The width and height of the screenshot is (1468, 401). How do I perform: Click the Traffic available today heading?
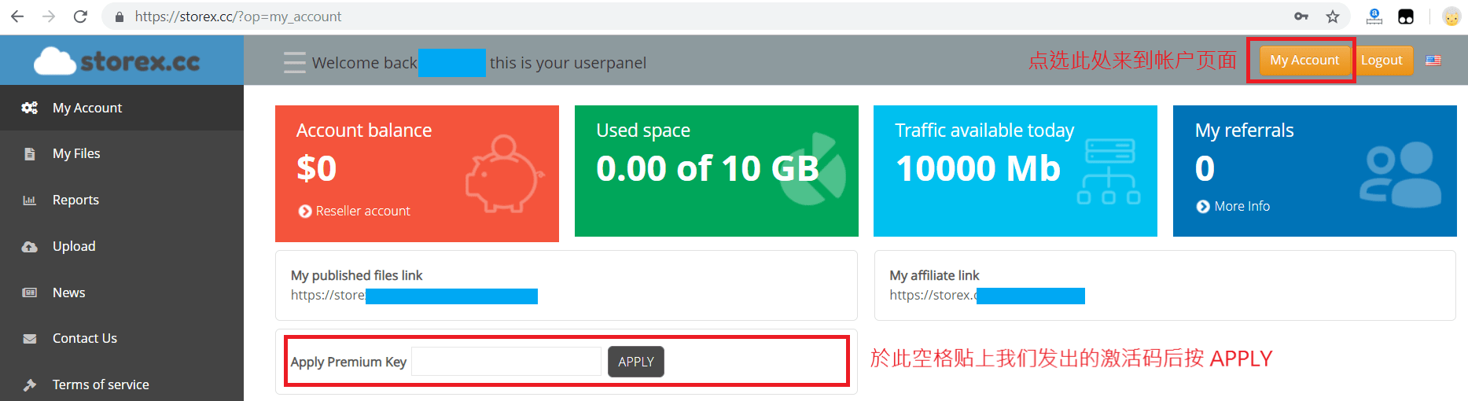click(984, 131)
